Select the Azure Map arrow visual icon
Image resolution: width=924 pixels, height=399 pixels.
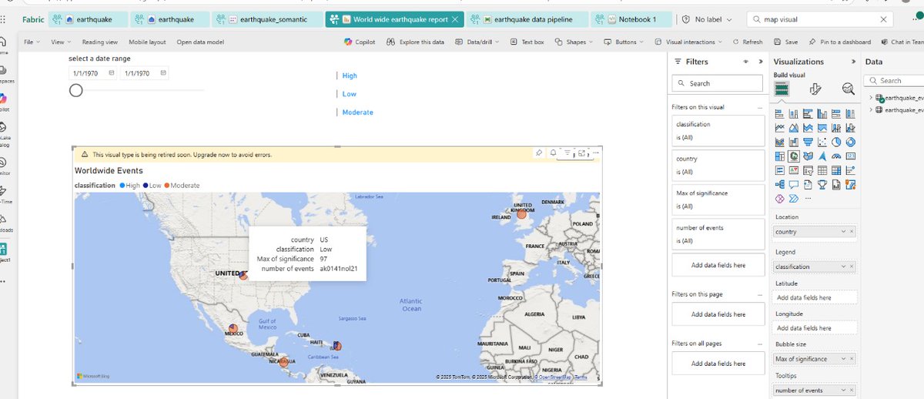pos(822,156)
